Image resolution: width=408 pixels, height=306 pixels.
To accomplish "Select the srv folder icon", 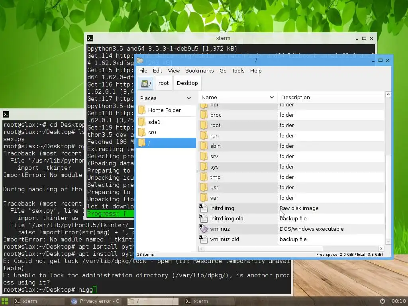I will [204, 156].
